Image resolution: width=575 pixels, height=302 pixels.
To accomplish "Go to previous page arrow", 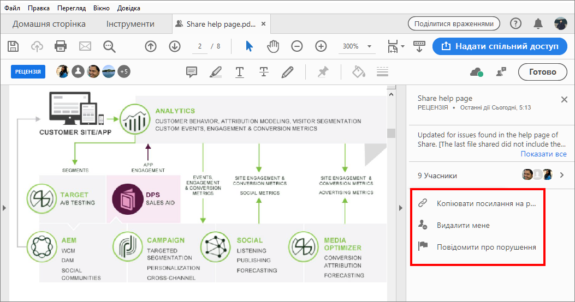I will pos(151,46).
